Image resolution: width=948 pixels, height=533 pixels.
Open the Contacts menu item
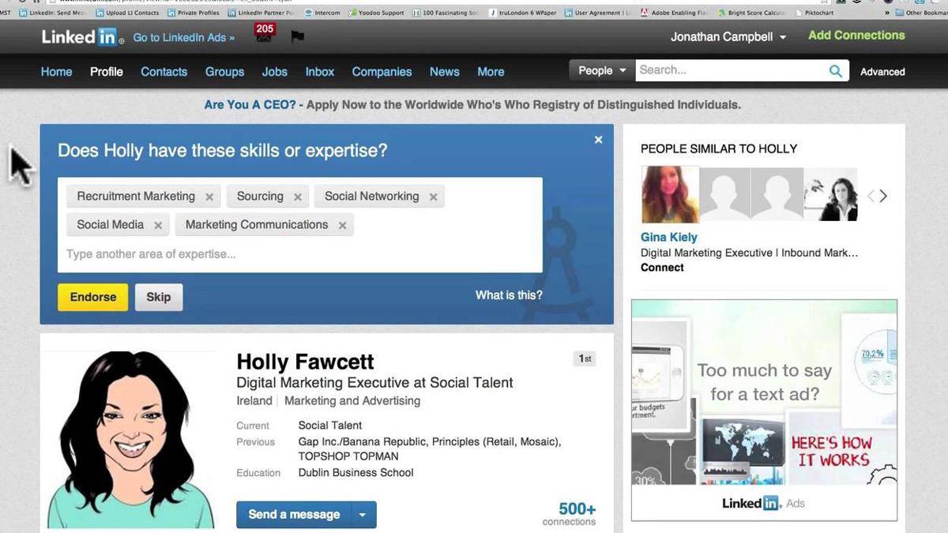coord(164,71)
